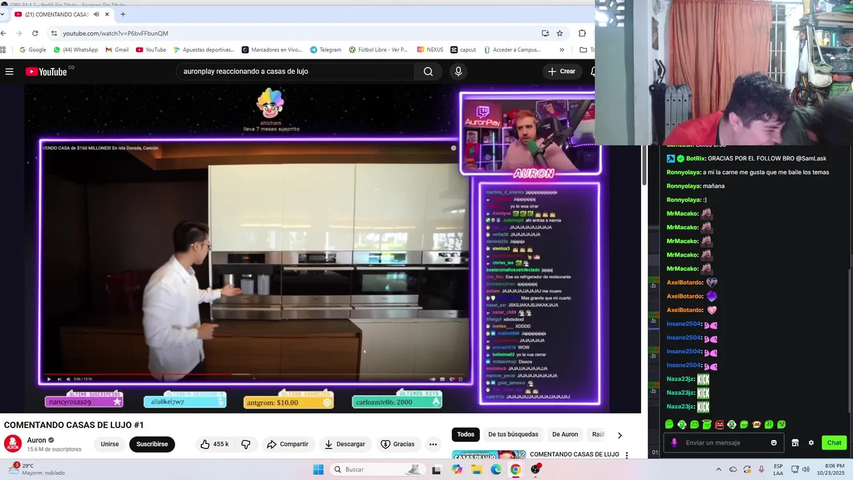Select the Todos filter chip
Image resolution: width=853 pixels, height=480 pixels.
click(x=466, y=435)
